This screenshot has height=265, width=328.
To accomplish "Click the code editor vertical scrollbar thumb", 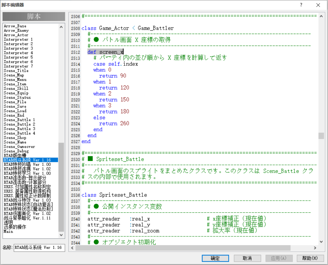I will point(321,136).
